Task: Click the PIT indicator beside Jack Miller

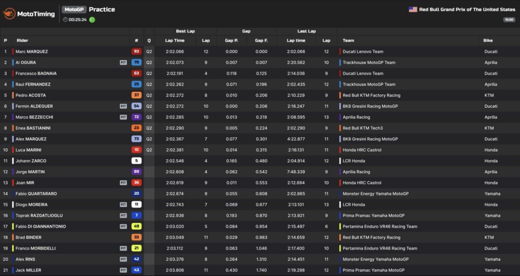Action: point(123,270)
